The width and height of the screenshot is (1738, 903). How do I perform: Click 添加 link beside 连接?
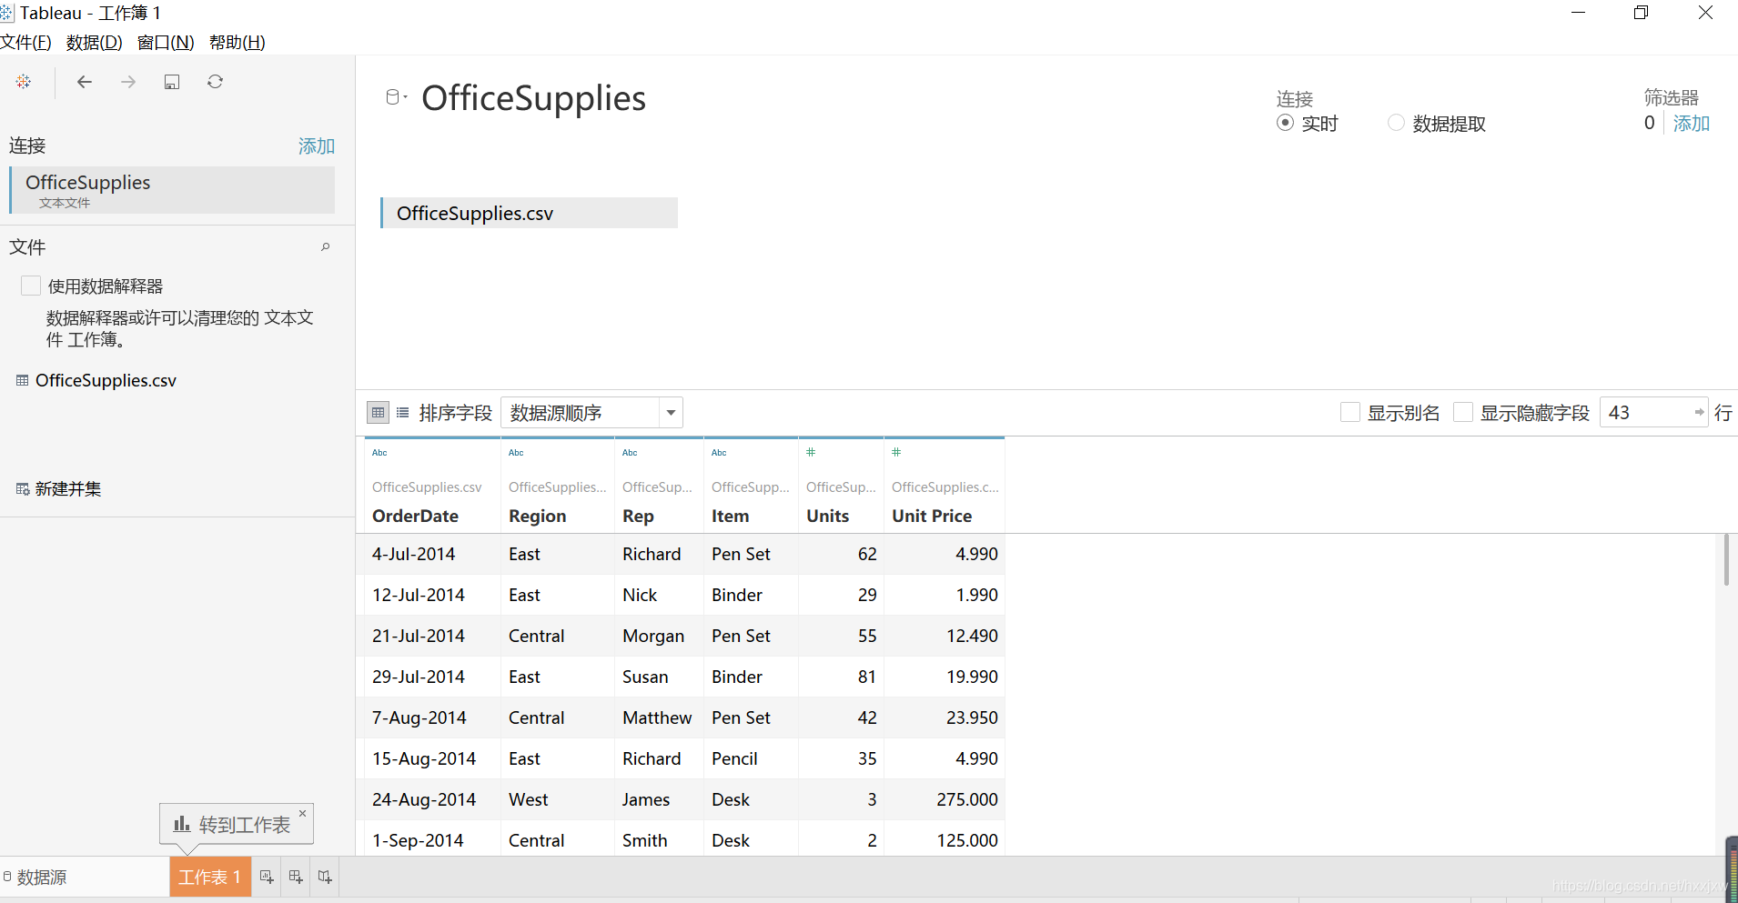click(317, 146)
